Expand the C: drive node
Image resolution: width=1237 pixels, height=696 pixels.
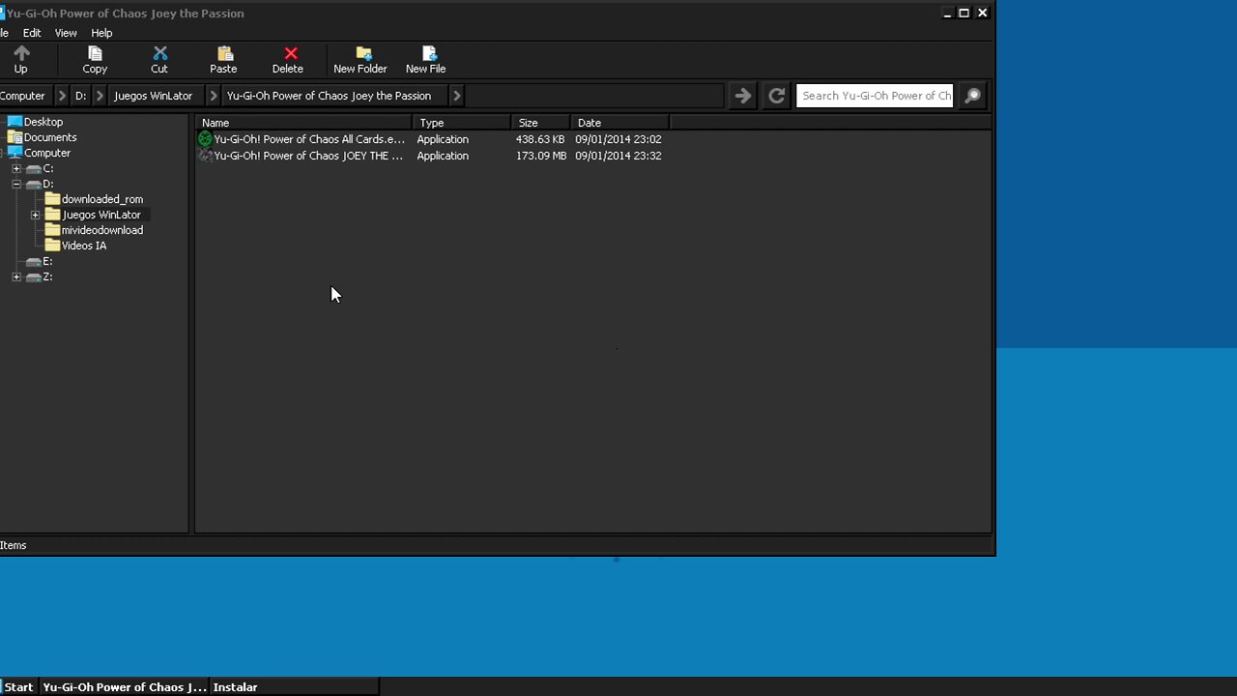[x=16, y=168]
